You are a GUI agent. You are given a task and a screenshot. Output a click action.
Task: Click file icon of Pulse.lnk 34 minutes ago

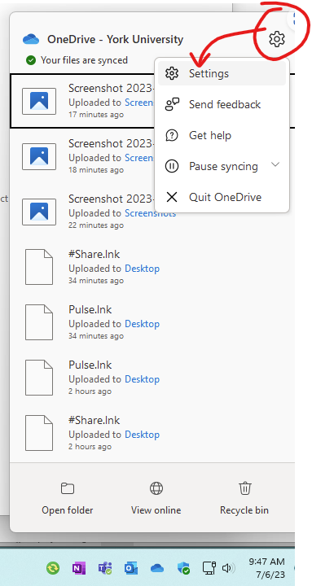point(39,322)
